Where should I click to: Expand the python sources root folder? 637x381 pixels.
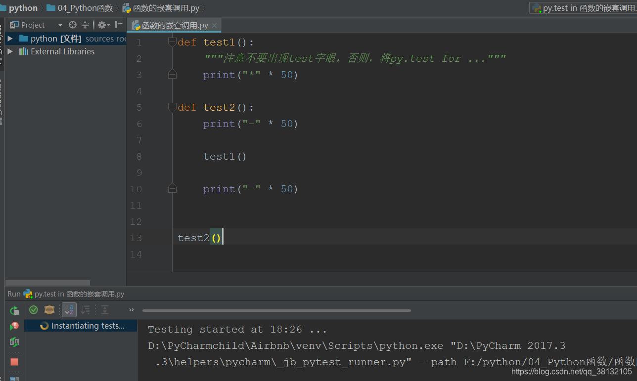coord(10,39)
